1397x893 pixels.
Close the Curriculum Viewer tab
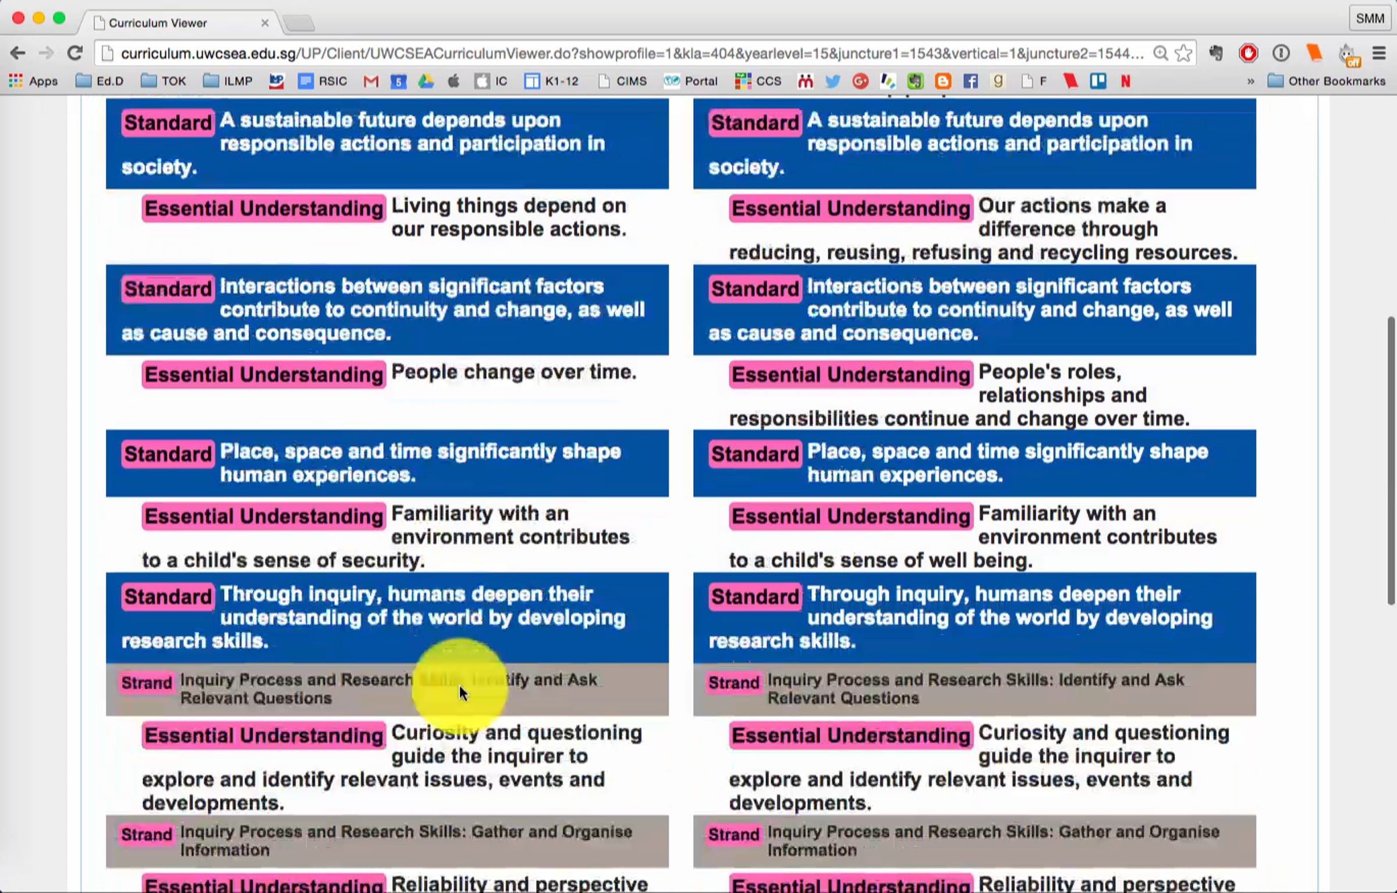(265, 23)
